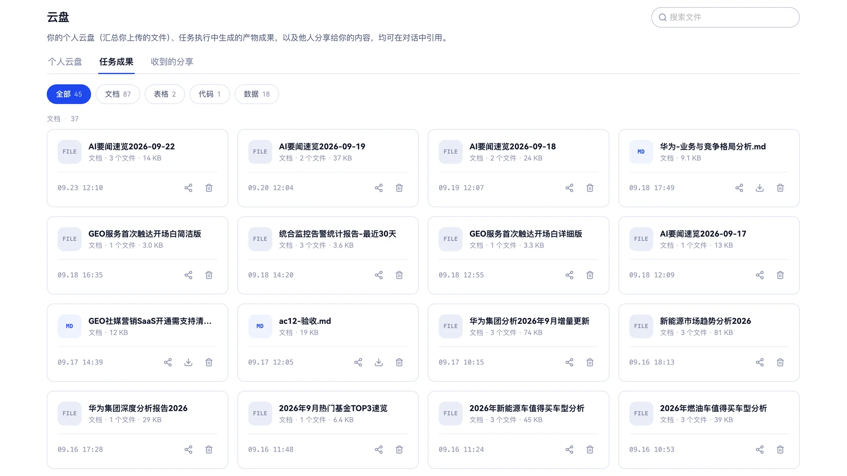
Task: Filter by 文档 87
Action: tap(118, 94)
